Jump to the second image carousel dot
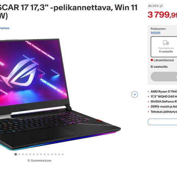Image resolution: width=177 pixels, height=177 pixels. (19, 154)
